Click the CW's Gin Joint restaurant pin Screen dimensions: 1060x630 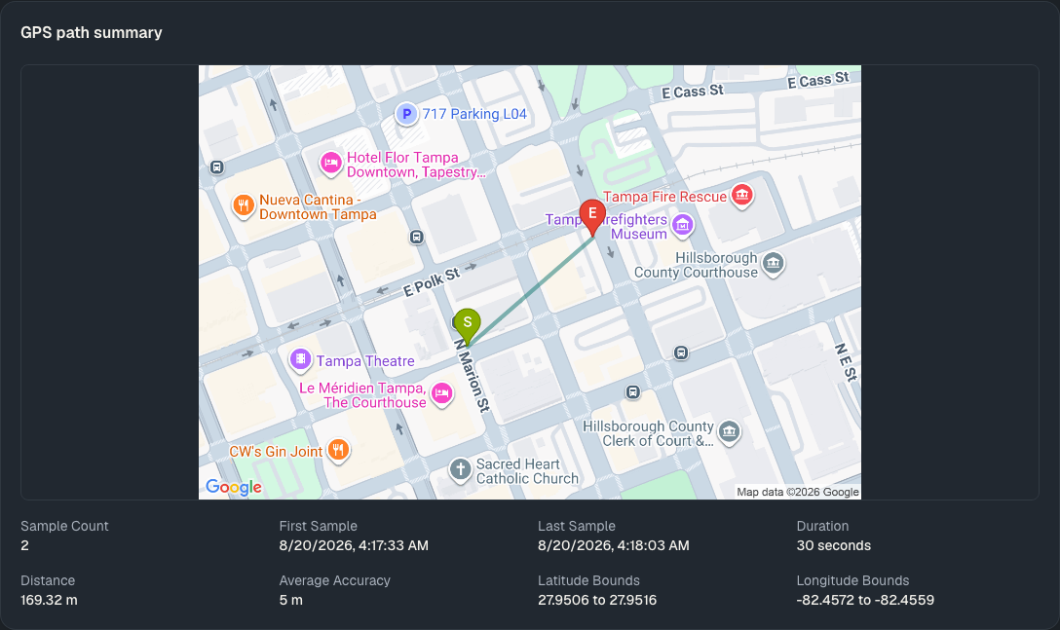pyautogui.click(x=339, y=450)
